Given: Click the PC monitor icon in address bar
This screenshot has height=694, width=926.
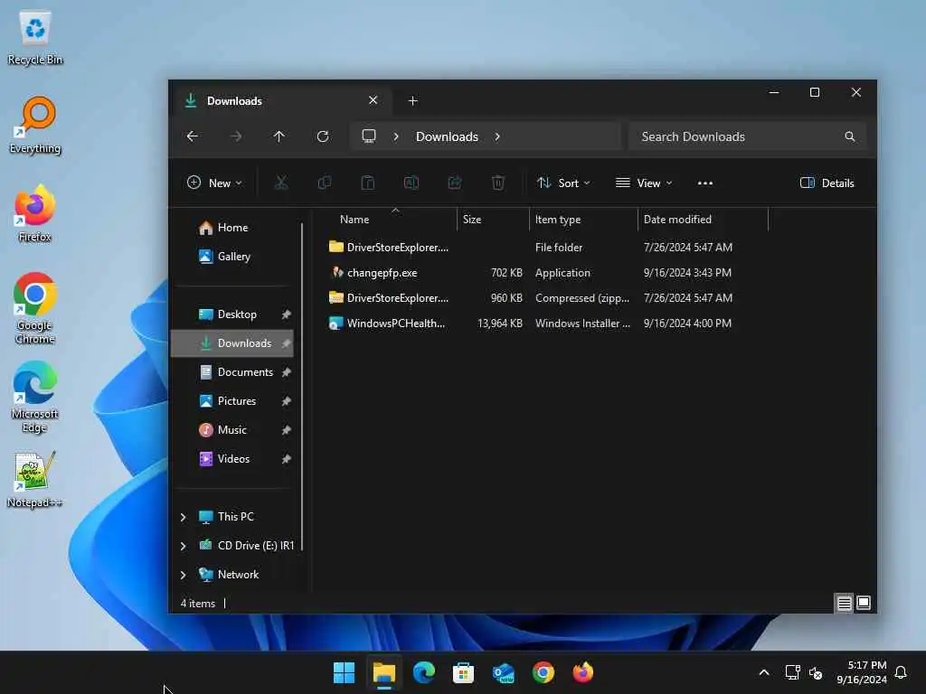Looking at the screenshot, I should coord(369,136).
